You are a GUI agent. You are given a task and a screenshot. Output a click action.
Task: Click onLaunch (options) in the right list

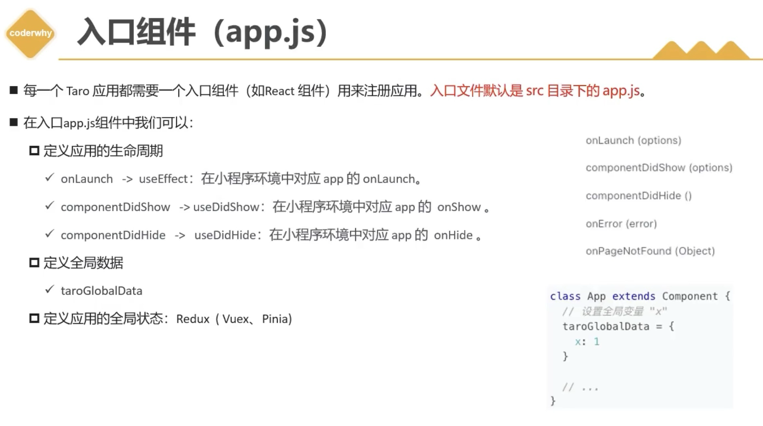[634, 140]
